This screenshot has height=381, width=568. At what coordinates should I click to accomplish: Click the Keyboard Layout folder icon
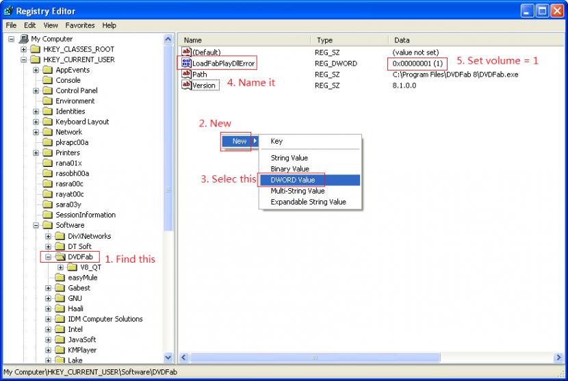(48, 122)
